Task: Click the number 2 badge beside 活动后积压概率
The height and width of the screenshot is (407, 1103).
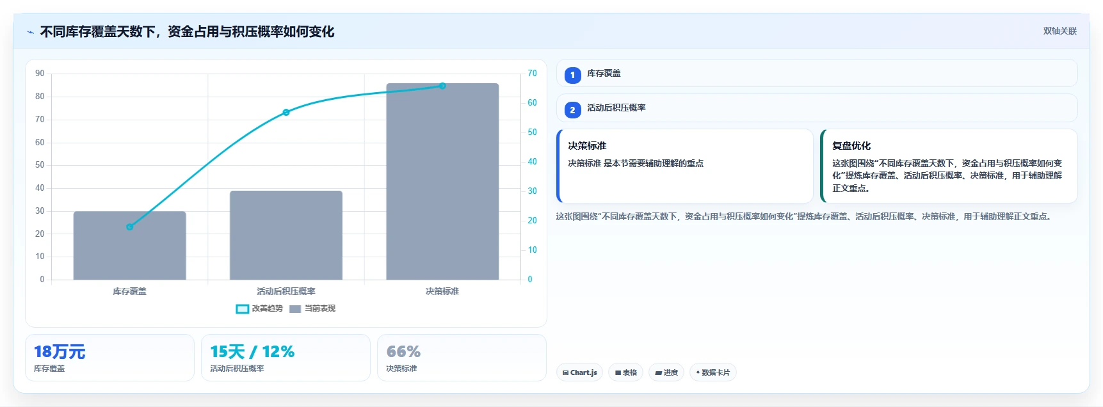Action: click(572, 110)
